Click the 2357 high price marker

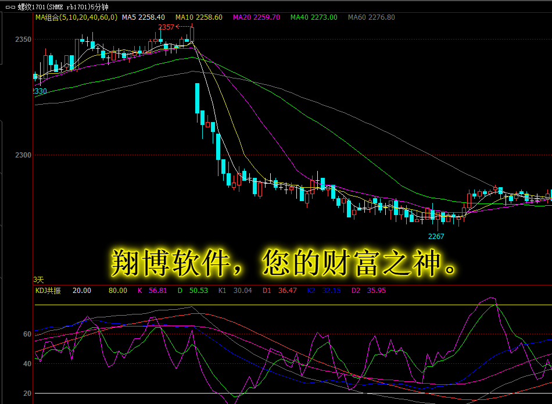(166, 27)
